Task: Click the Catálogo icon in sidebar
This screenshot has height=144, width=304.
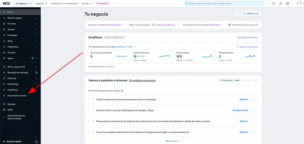Action: [4, 35]
